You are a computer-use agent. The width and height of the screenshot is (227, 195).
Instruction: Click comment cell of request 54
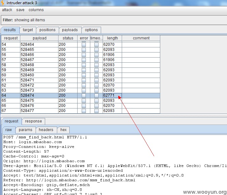[141, 45]
